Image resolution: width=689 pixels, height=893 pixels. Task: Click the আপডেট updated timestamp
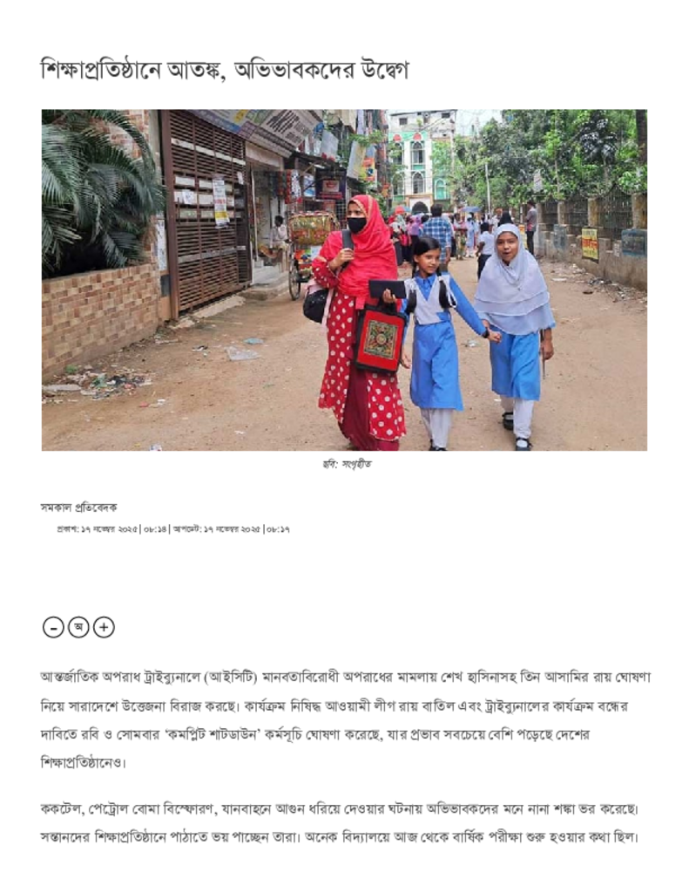tap(231, 529)
